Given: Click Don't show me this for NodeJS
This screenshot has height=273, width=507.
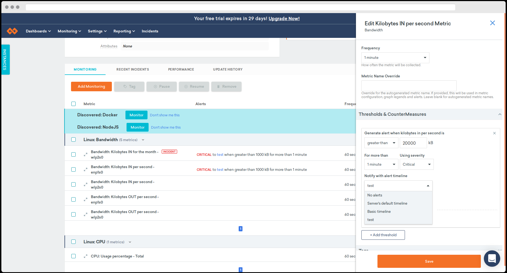Looking at the screenshot, I should [166, 128].
